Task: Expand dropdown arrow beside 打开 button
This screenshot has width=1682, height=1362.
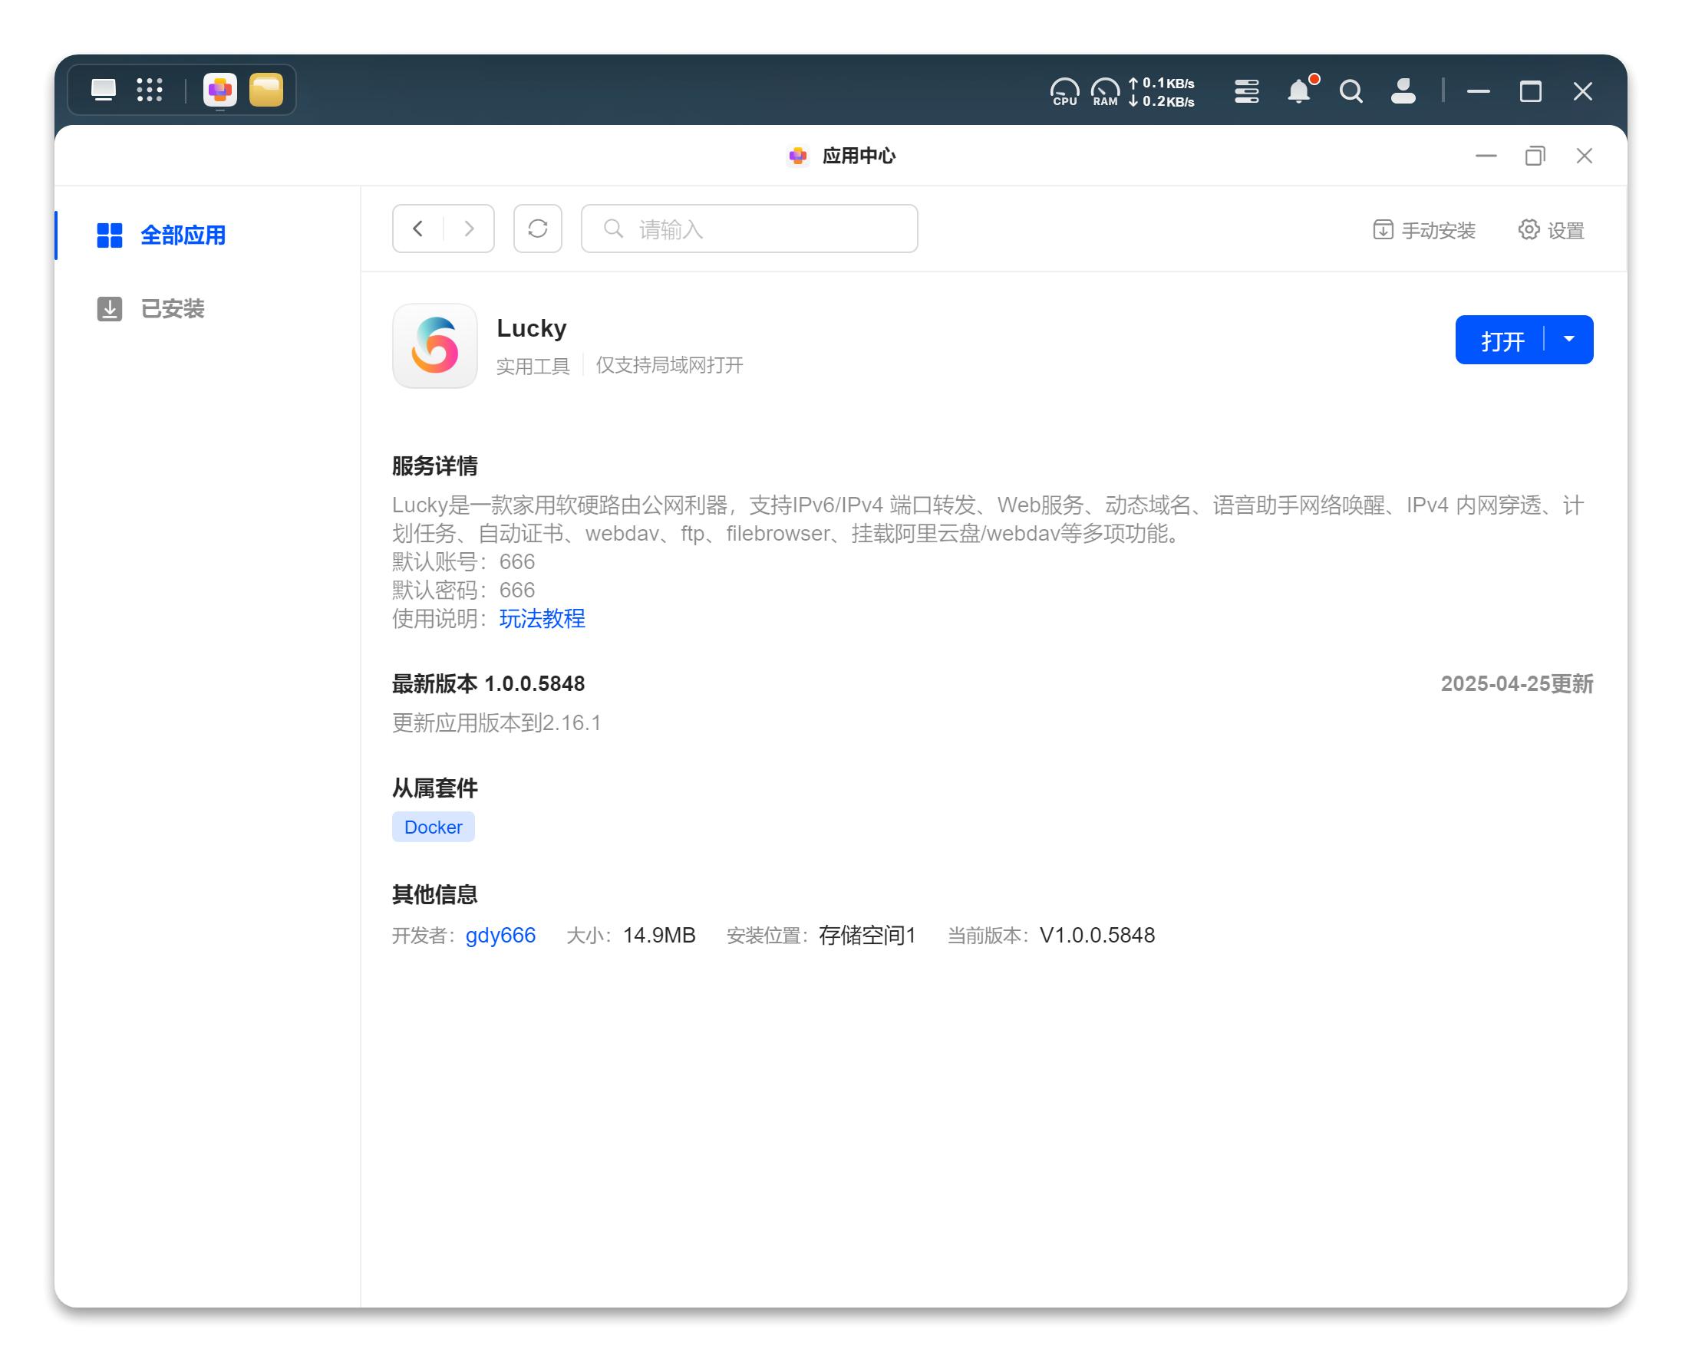Action: coord(1569,340)
